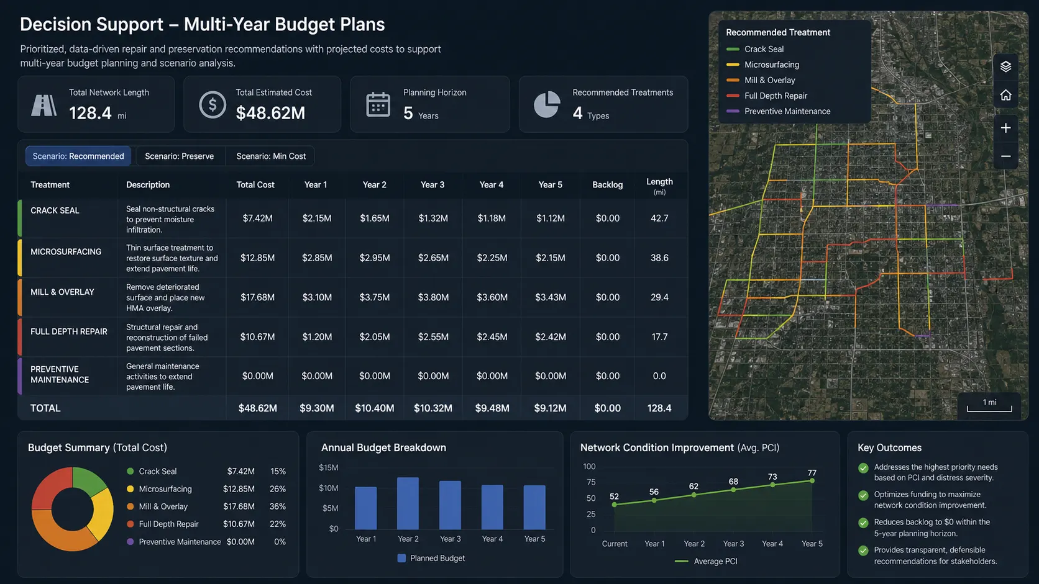
Task: Click the pie icon in Recommended Treatments
Action: 547,104
